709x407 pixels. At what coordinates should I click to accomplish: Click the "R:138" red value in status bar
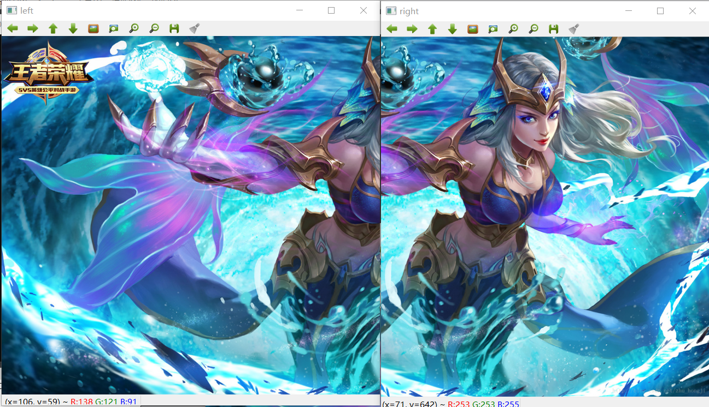[81, 402]
